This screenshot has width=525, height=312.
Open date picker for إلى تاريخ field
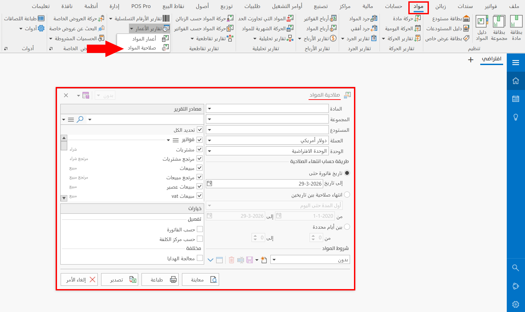[x=209, y=183]
